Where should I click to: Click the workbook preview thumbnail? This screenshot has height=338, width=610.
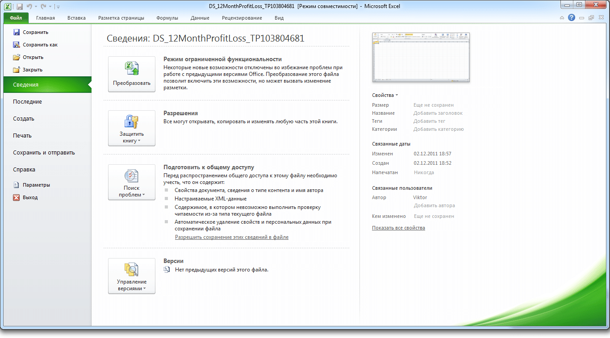(421, 58)
